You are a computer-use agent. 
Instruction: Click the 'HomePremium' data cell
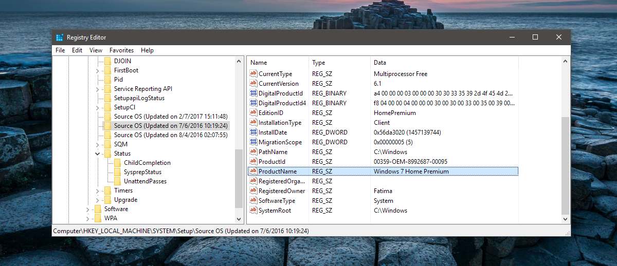click(x=395, y=113)
